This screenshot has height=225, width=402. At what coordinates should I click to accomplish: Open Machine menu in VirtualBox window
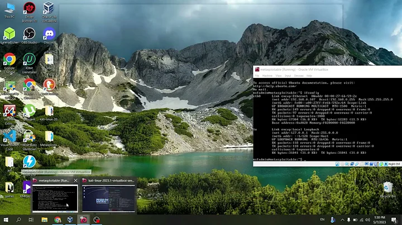[x=267, y=76]
